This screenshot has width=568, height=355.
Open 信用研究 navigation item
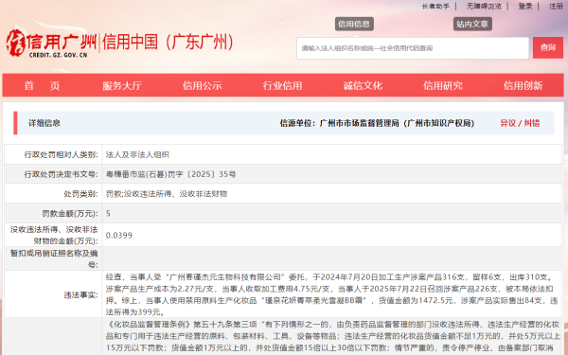click(443, 86)
